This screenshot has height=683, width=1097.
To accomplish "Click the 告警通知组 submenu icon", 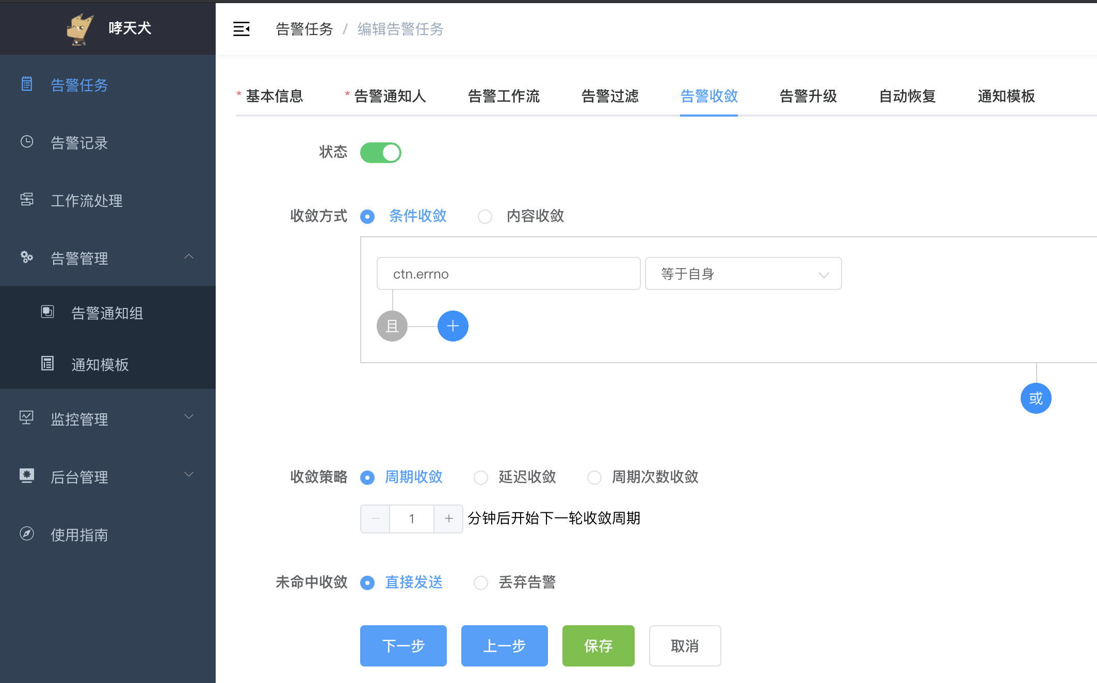I will click(x=47, y=312).
